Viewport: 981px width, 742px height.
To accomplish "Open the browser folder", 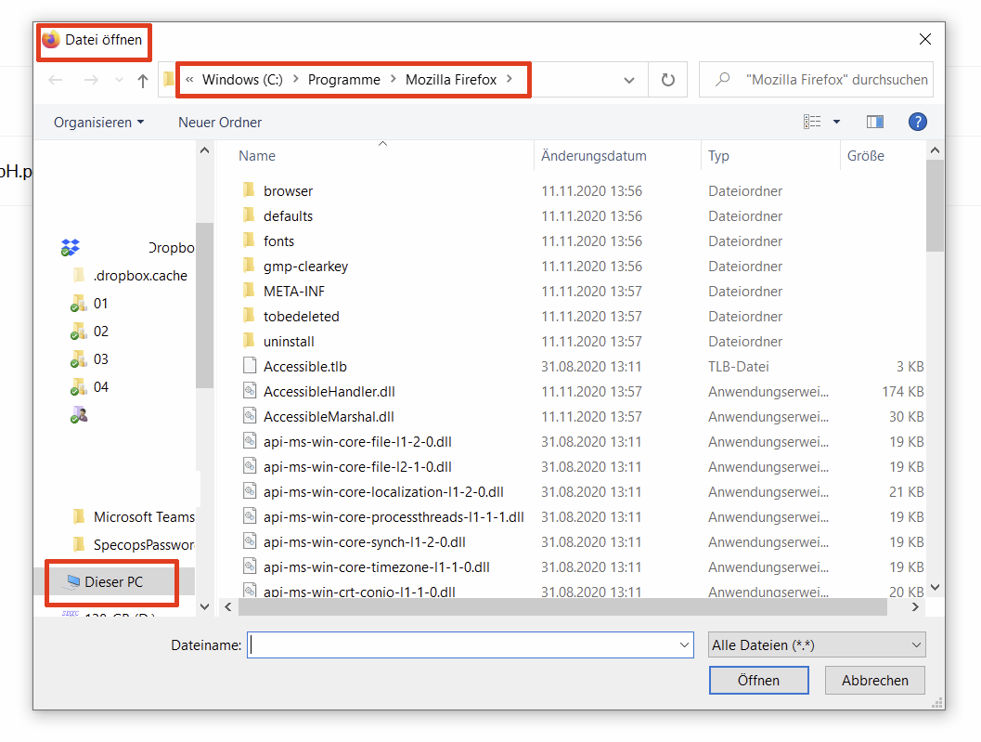I will click(288, 190).
